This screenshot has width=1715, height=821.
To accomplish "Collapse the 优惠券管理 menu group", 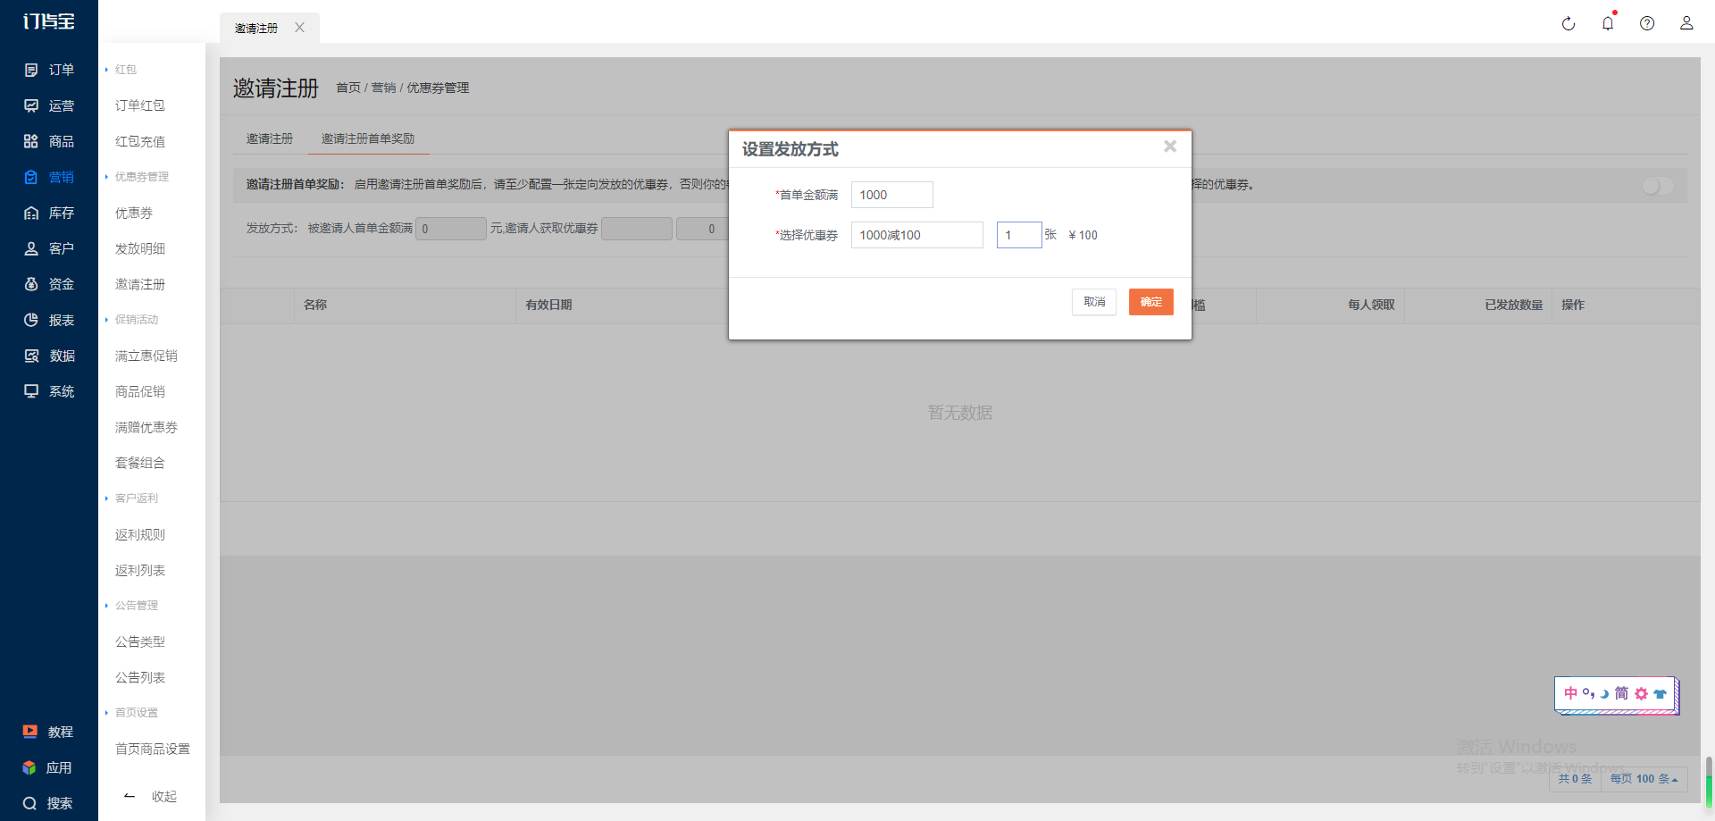I will 137,177.
